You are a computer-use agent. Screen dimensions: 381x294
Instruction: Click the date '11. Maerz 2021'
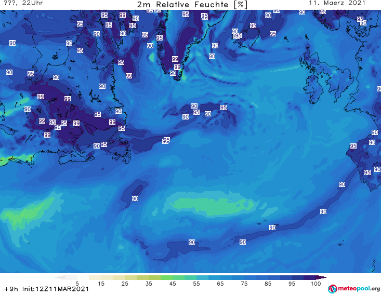point(337,3)
